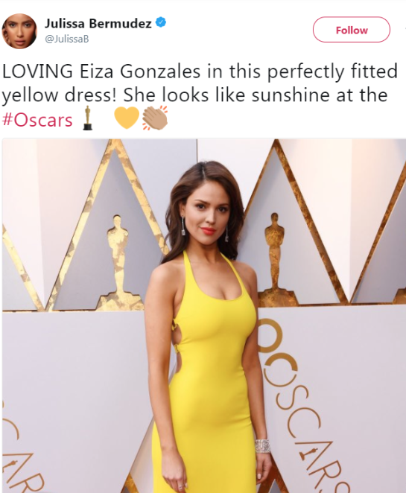406x493 pixels.
Task: Open the #Oscars hashtag link
Action: 37,120
